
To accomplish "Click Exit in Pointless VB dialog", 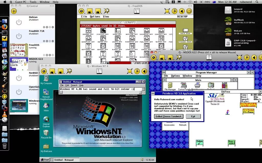I will 193,116.
